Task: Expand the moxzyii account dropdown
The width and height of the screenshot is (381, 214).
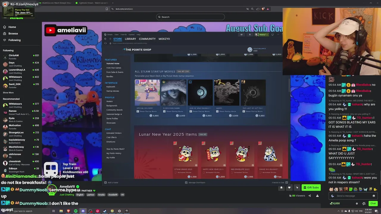Action: tap(262, 34)
